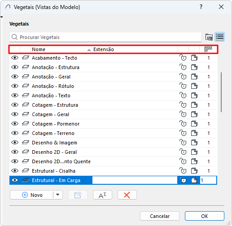Click model icon of Estrutural - Em Carga
The image size is (232, 226).
(194, 180)
